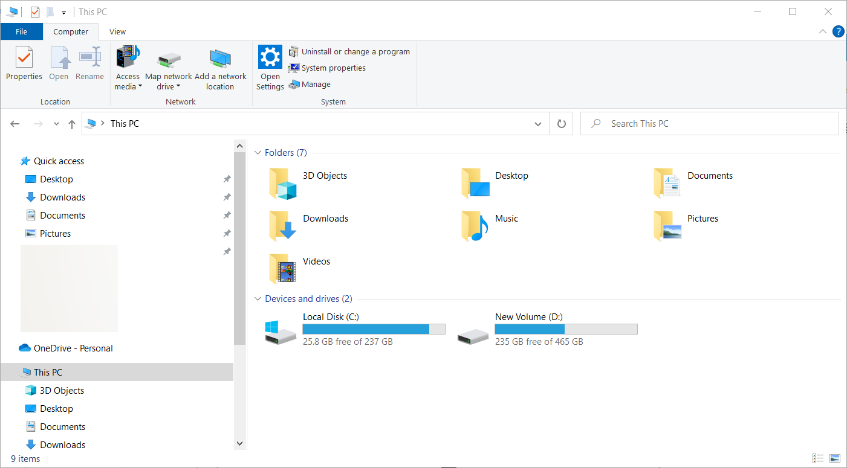847x468 pixels.
Task: Open the File menu
Action: pyautogui.click(x=21, y=31)
